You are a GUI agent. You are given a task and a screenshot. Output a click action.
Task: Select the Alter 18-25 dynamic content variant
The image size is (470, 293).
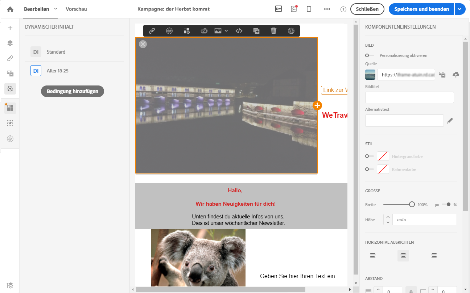point(74,71)
